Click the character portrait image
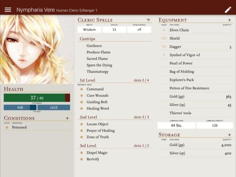The height and width of the screenshot is (177, 236). pos(37,49)
